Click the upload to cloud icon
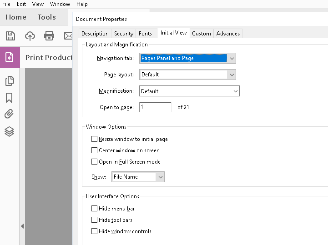Image resolution: width=328 pixels, height=245 pixels. 30,36
